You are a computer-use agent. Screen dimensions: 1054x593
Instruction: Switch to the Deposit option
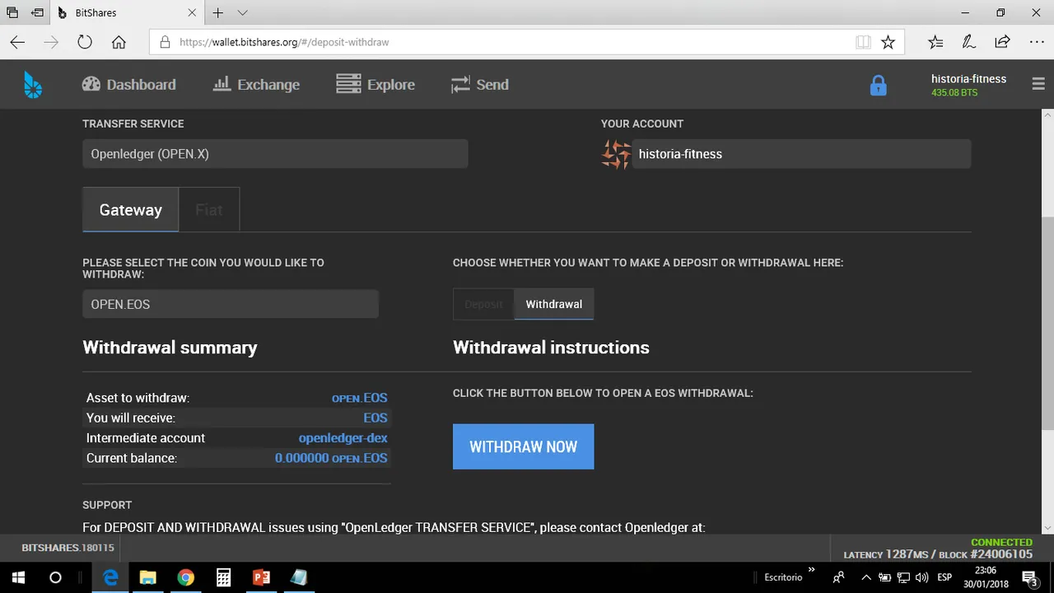click(x=483, y=304)
